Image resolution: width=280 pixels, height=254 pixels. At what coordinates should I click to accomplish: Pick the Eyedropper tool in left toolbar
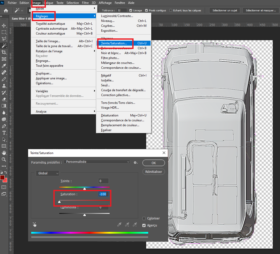click(4, 66)
